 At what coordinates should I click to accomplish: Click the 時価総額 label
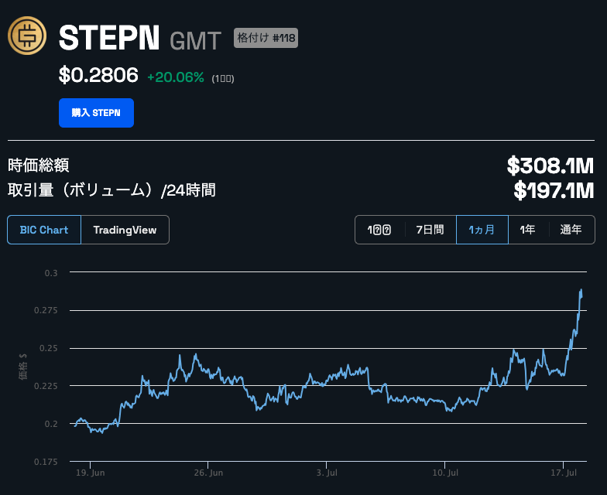click(39, 166)
